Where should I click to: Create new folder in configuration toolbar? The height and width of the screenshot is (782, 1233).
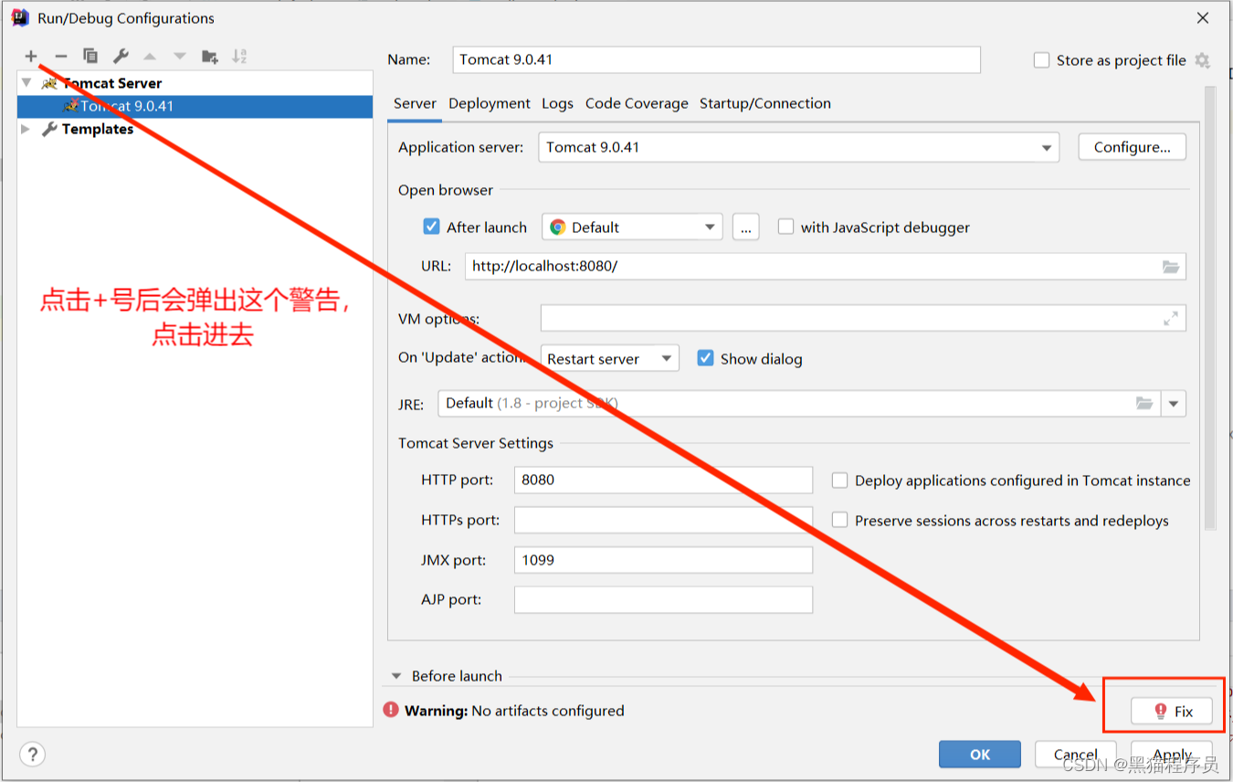pos(210,57)
